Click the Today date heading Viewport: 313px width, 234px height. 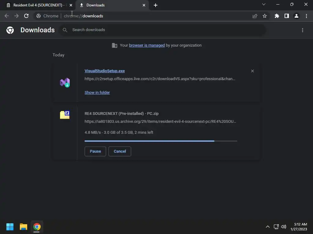click(x=58, y=55)
